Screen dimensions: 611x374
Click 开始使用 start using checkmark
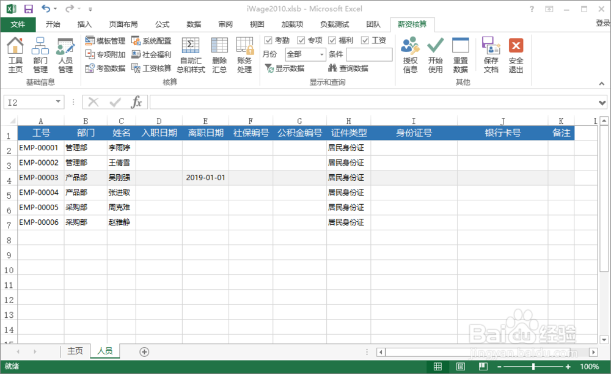[x=435, y=54]
